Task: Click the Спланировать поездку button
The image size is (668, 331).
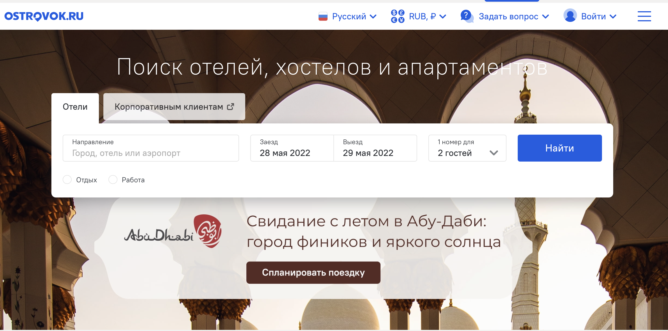Action: (x=313, y=273)
